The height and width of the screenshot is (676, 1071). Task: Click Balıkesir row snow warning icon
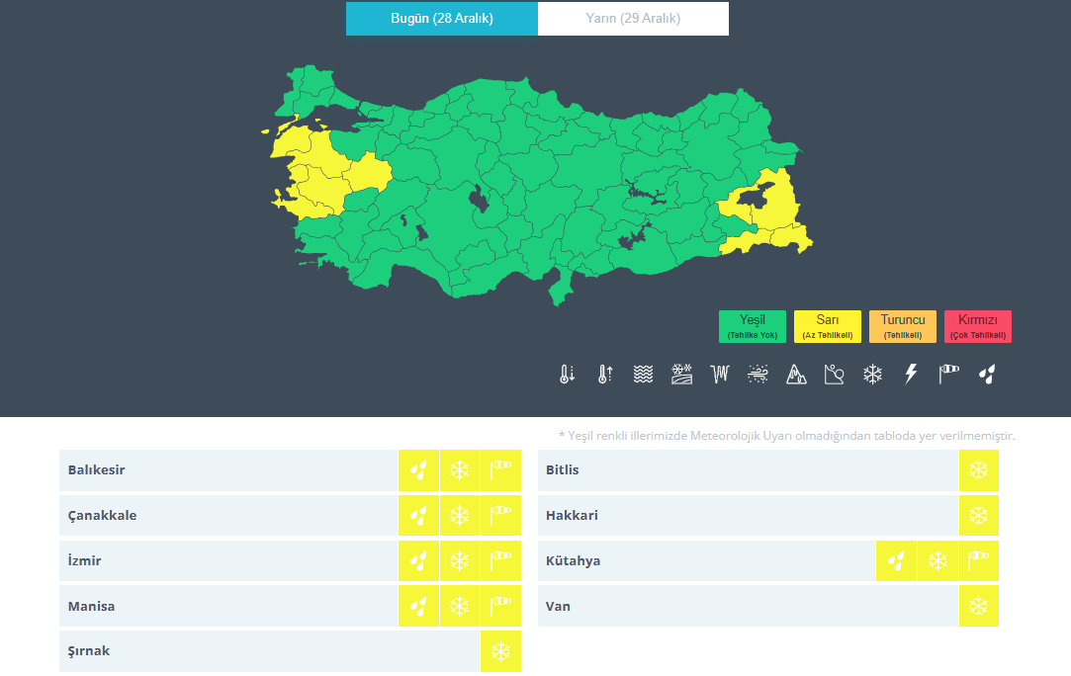[x=460, y=470]
